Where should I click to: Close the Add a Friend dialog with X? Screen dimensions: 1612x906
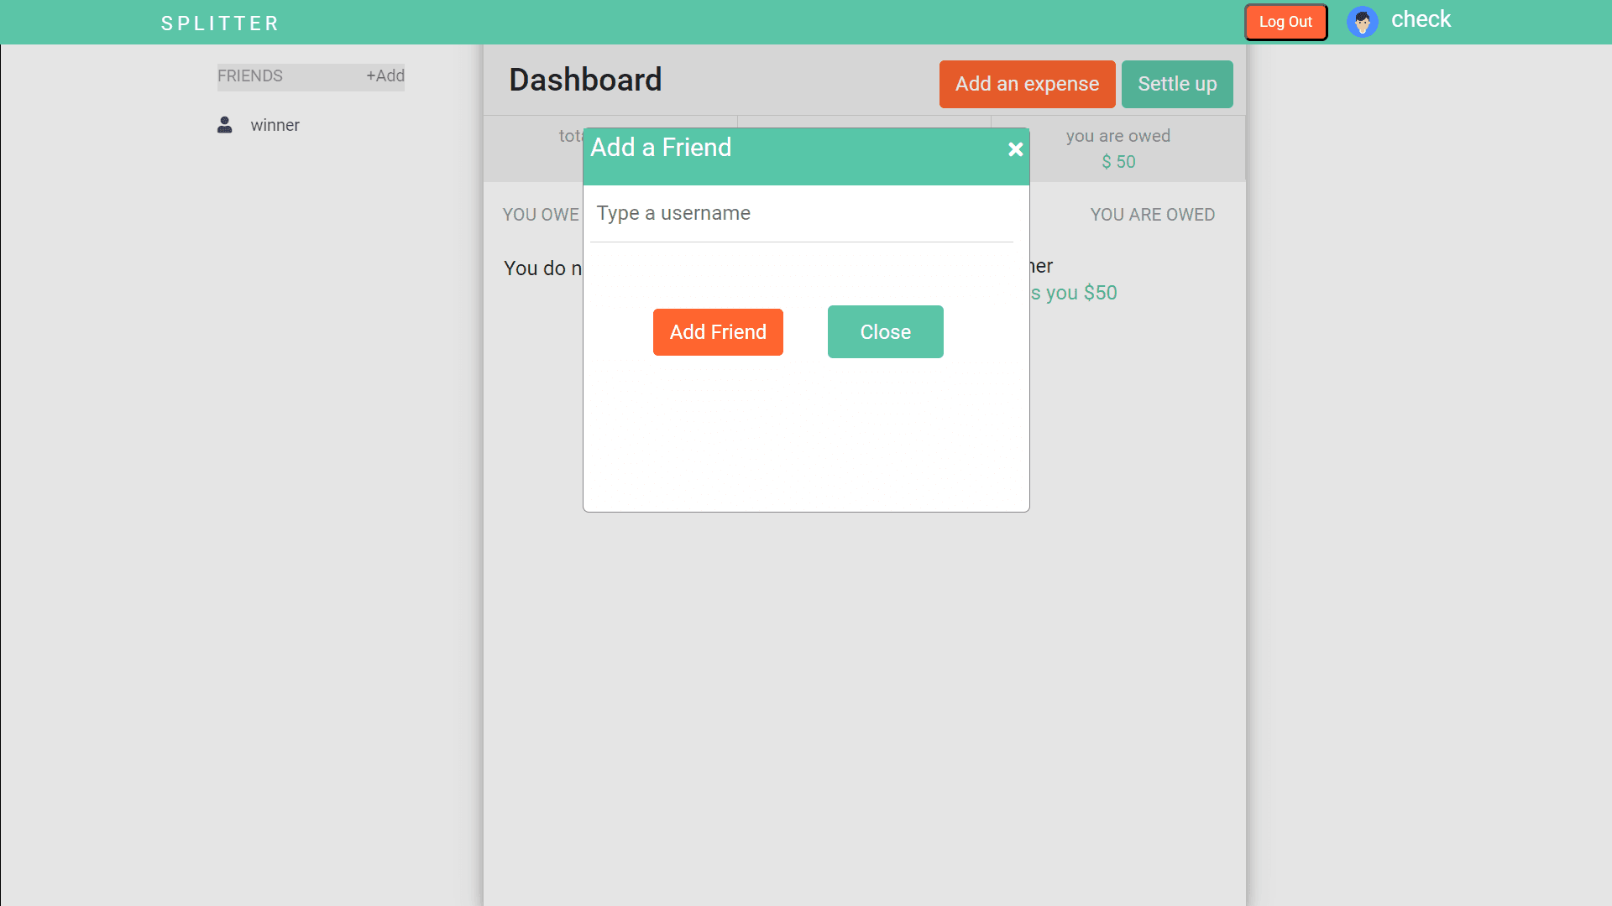click(1015, 149)
